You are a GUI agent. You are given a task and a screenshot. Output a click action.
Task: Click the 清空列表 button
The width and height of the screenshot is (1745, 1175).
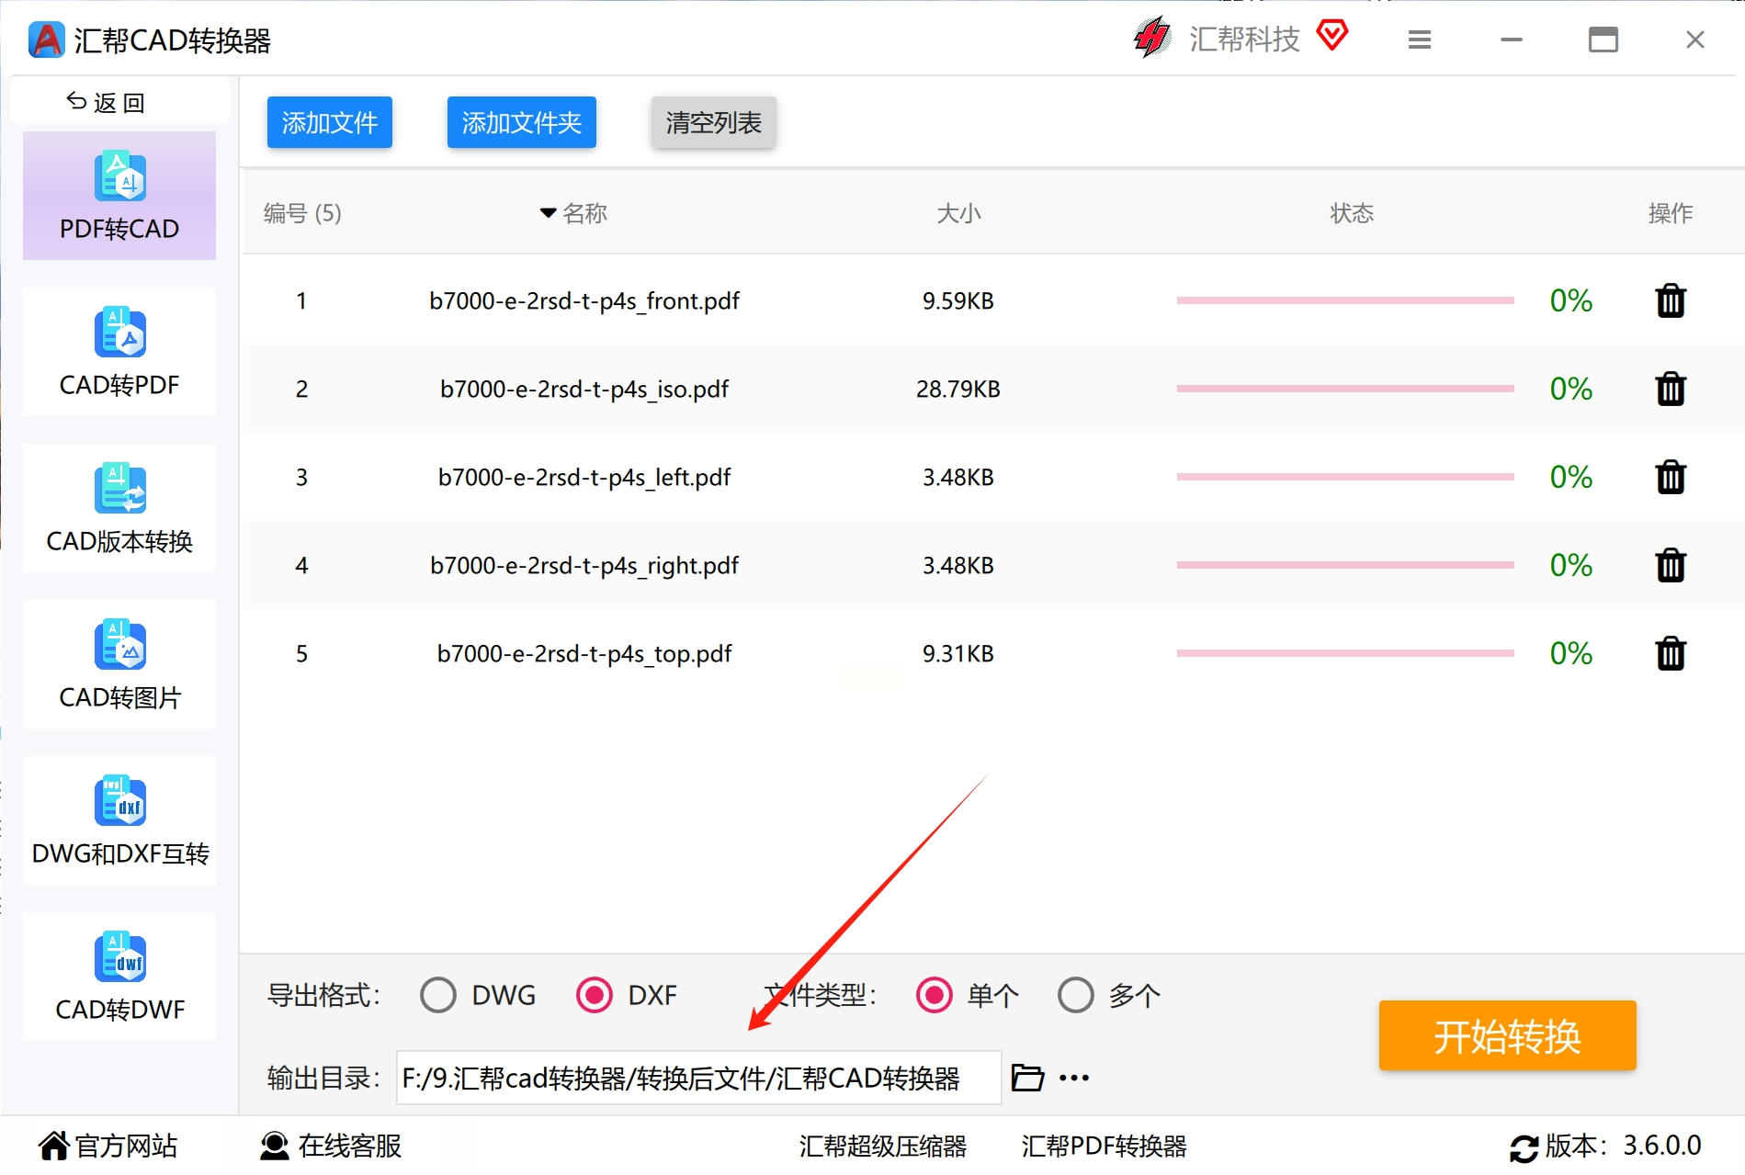click(714, 122)
